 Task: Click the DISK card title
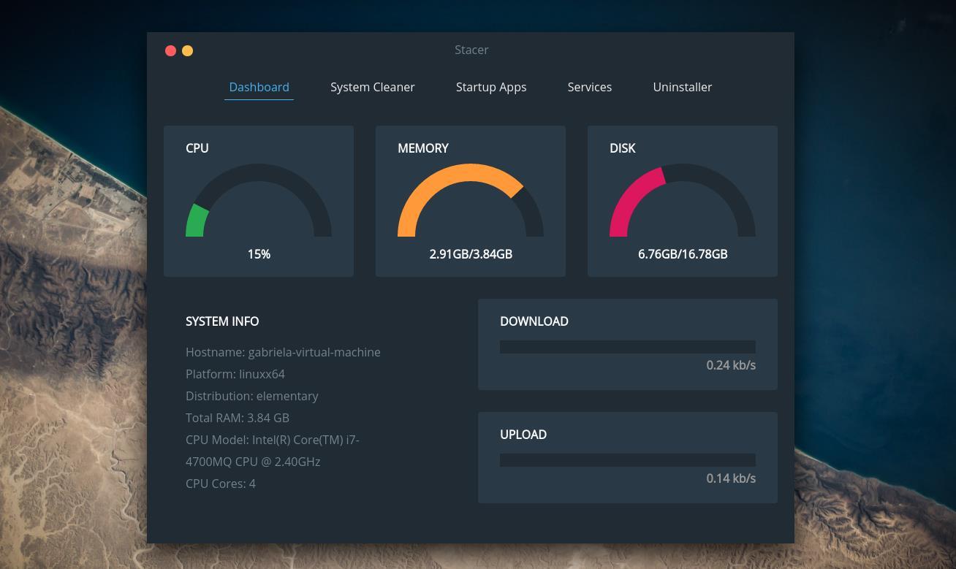pos(623,148)
